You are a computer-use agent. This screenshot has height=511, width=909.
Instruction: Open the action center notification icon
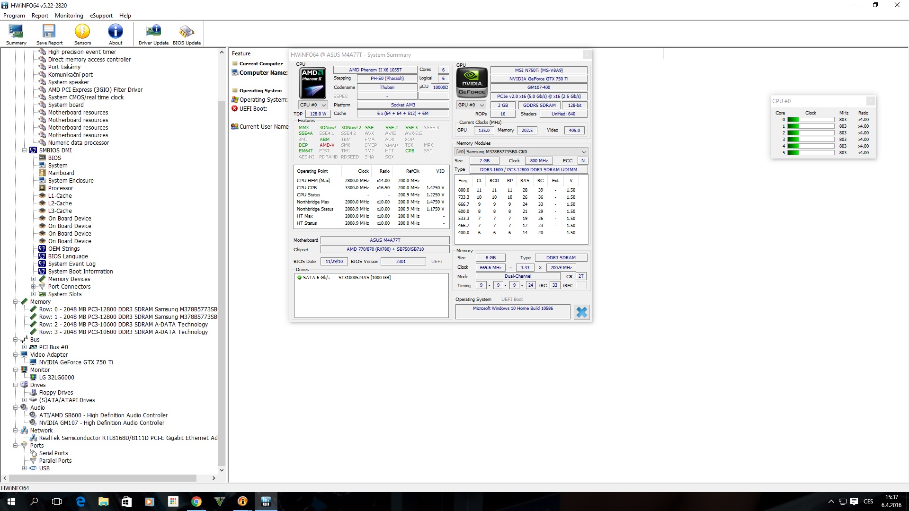[854, 502]
